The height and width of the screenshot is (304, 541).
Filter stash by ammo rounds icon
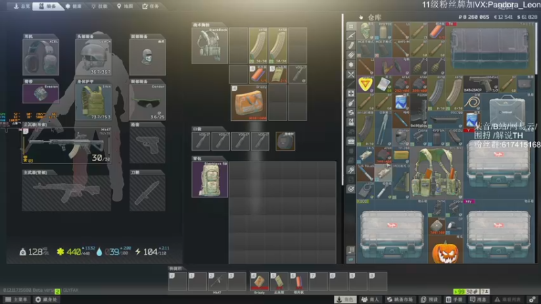coord(351,55)
